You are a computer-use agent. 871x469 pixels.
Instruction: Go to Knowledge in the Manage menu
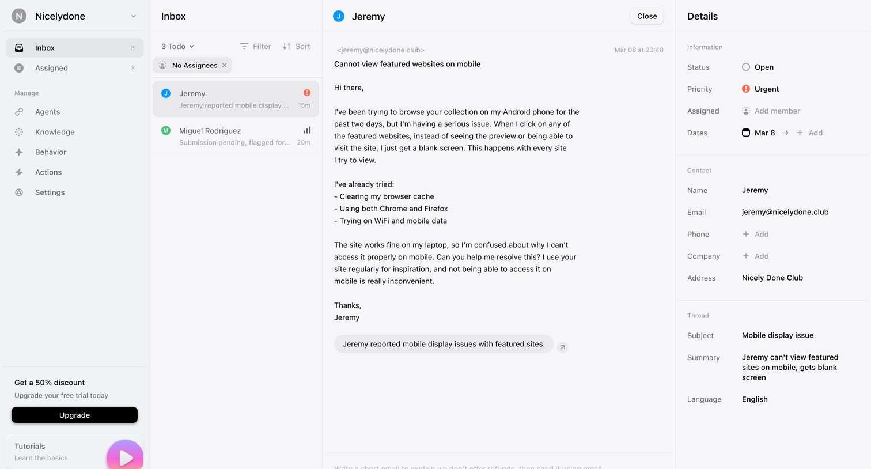(74, 132)
